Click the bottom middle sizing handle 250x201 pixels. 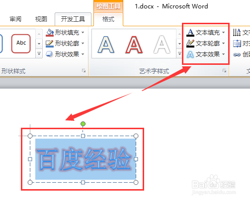[83, 182]
